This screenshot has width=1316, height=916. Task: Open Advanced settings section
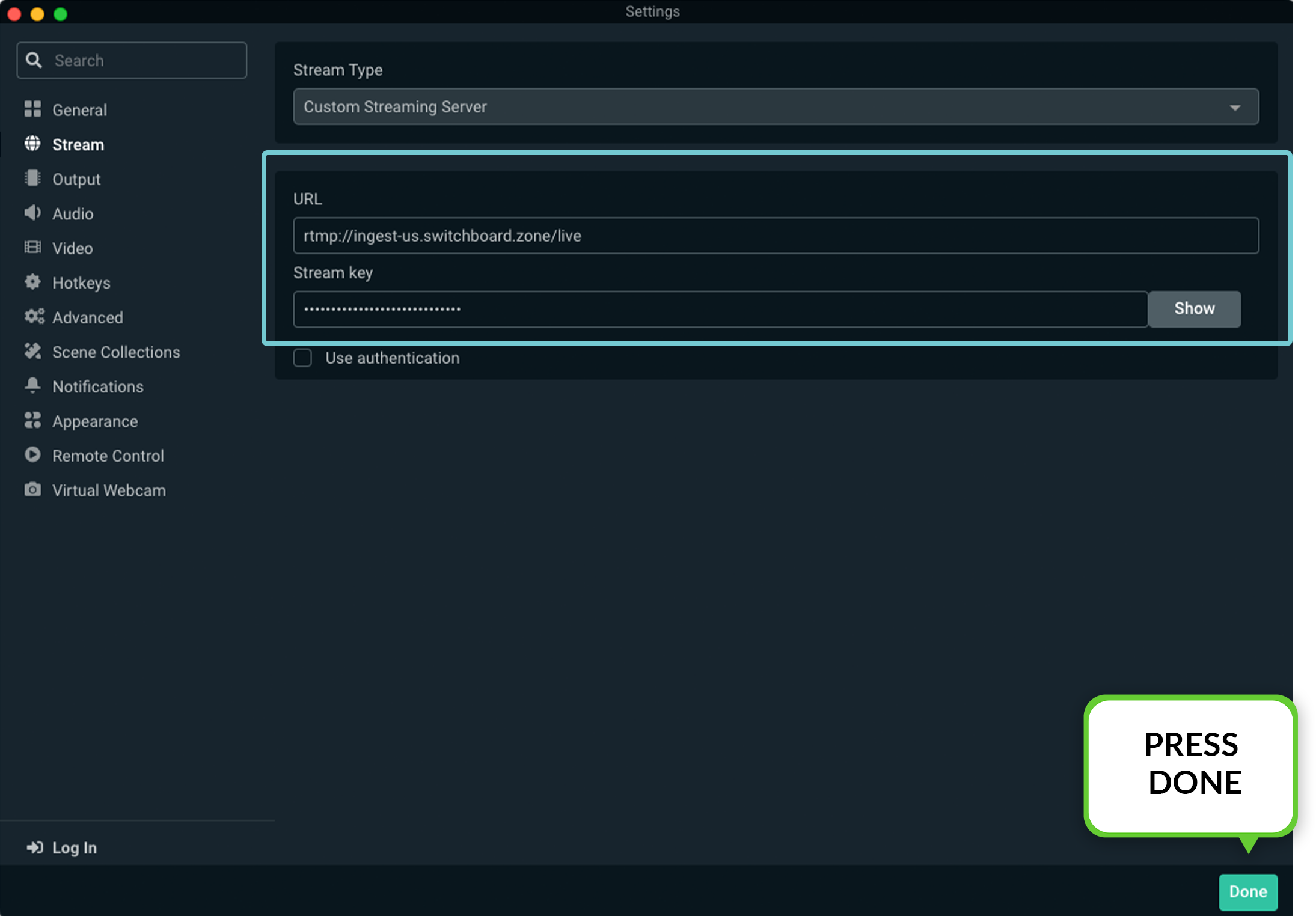[x=87, y=317]
